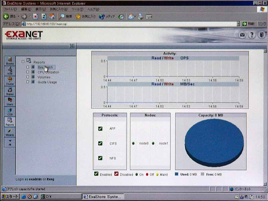Collapse the Reports tree node
268x201 pixels.
[x=23, y=62]
